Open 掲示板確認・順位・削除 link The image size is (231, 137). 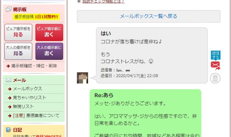coord(34,66)
